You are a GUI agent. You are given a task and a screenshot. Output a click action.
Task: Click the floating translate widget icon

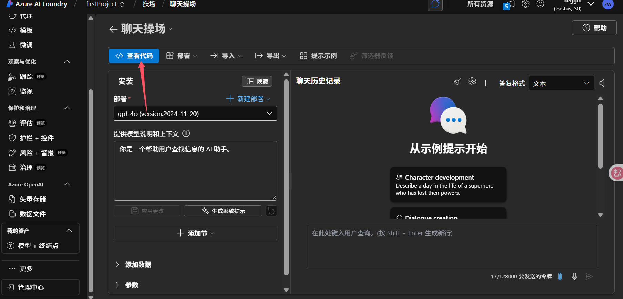pyautogui.click(x=617, y=173)
